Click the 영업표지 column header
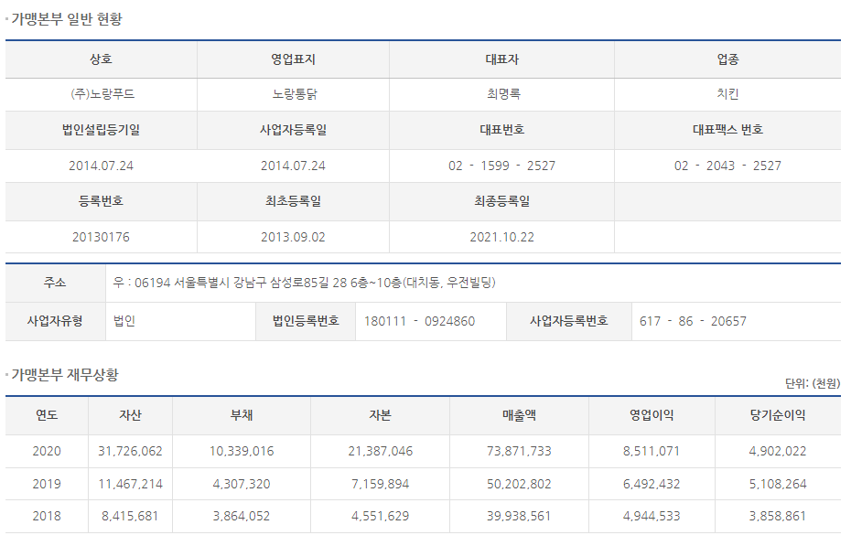The height and width of the screenshot is (546, 851). point(293,59)
